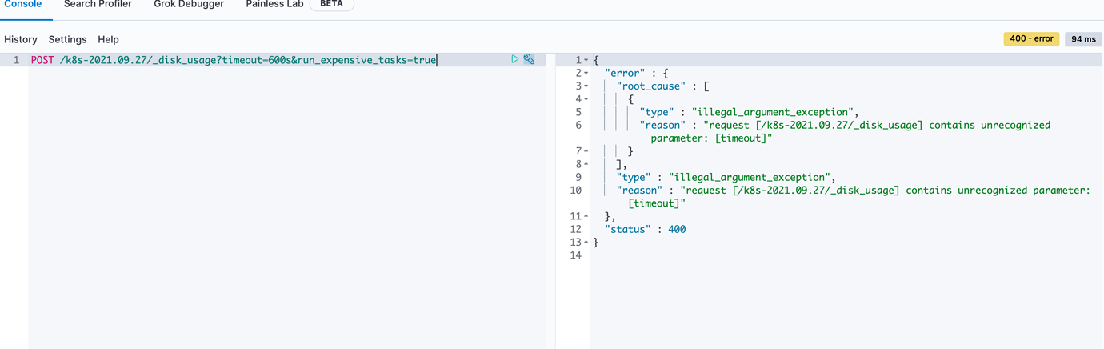Collapse the "error" object at line 2
This screenshot has height=349, width=1104.
(586, 74)
